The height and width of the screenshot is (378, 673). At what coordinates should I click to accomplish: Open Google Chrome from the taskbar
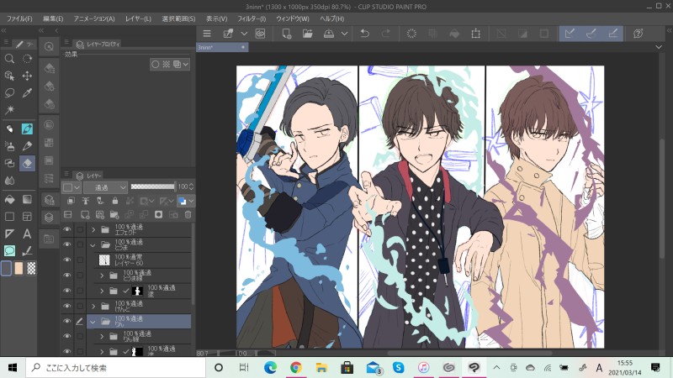[x=296, y=367]
